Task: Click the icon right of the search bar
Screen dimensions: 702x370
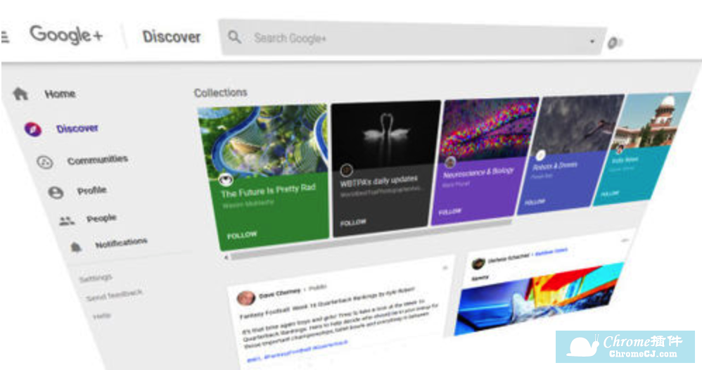Action: tap(615, 43)
